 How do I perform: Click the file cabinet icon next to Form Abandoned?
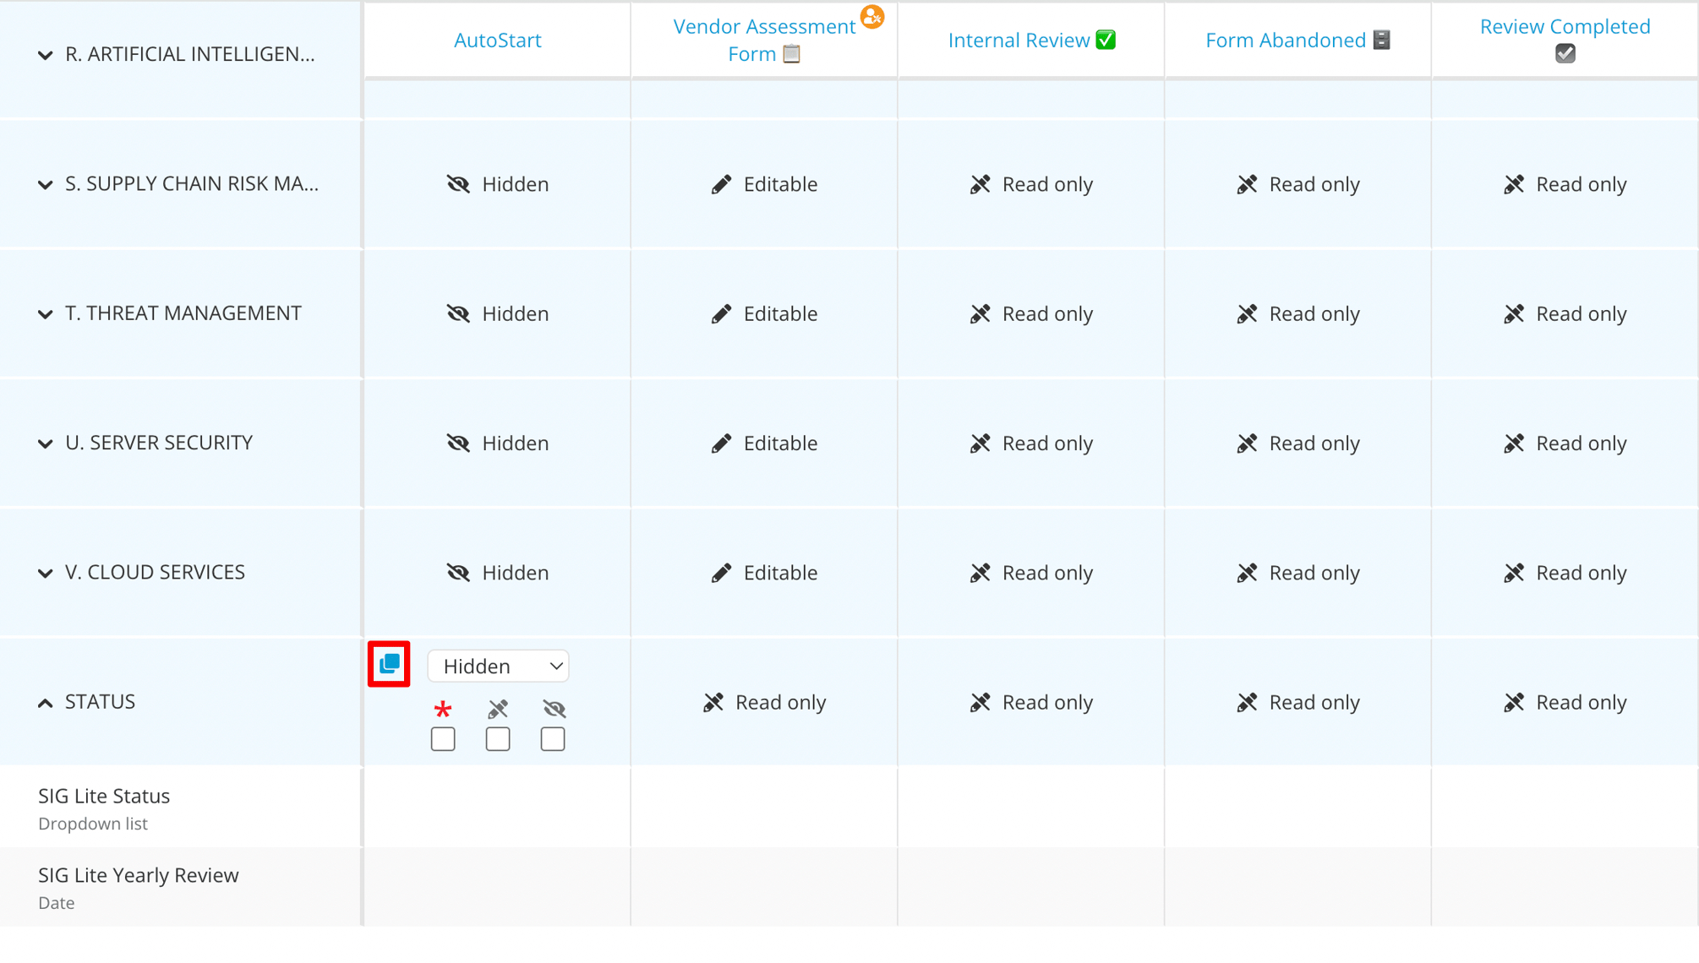(x=1383, y=40)
